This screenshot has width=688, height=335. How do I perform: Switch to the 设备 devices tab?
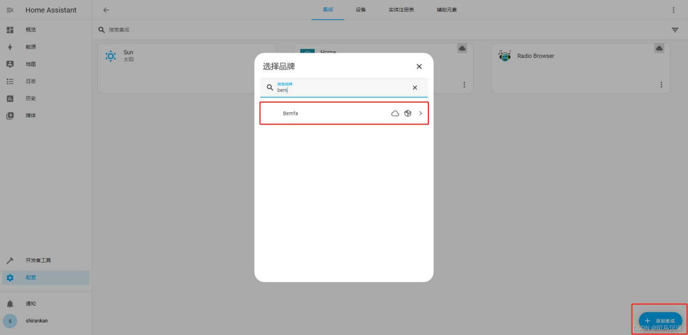pos(361,10)
